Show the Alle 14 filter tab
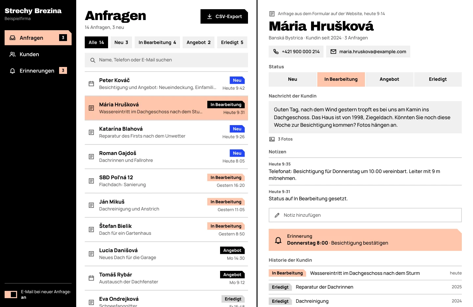473x307 pixels. (x=96, y=42)
